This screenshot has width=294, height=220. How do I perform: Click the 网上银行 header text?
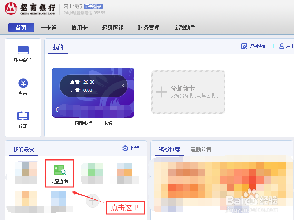[x=73, y=7]
